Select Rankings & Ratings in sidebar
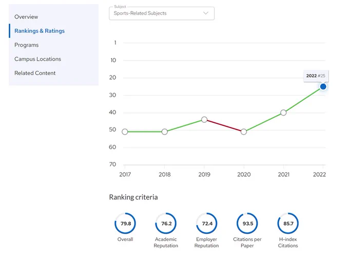Screen dimensions: 349x259 coord(40,31)
